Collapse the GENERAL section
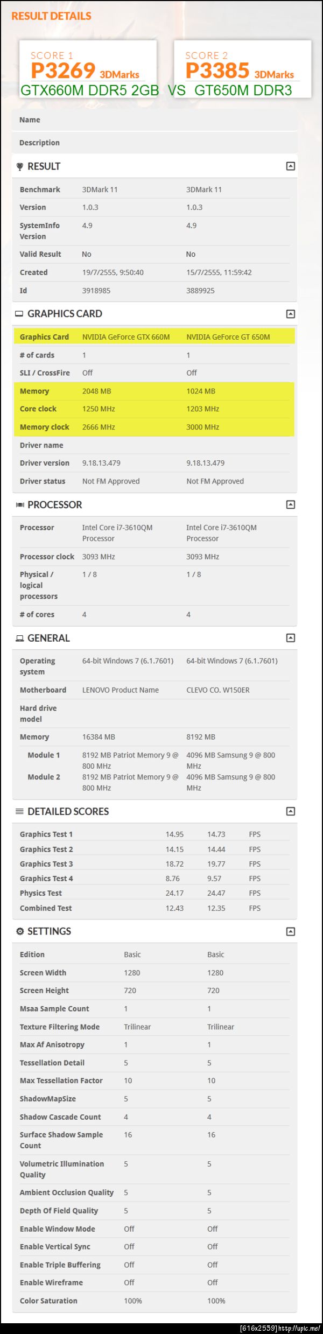Screen dimensions: 323x1334 pos(290,638)
